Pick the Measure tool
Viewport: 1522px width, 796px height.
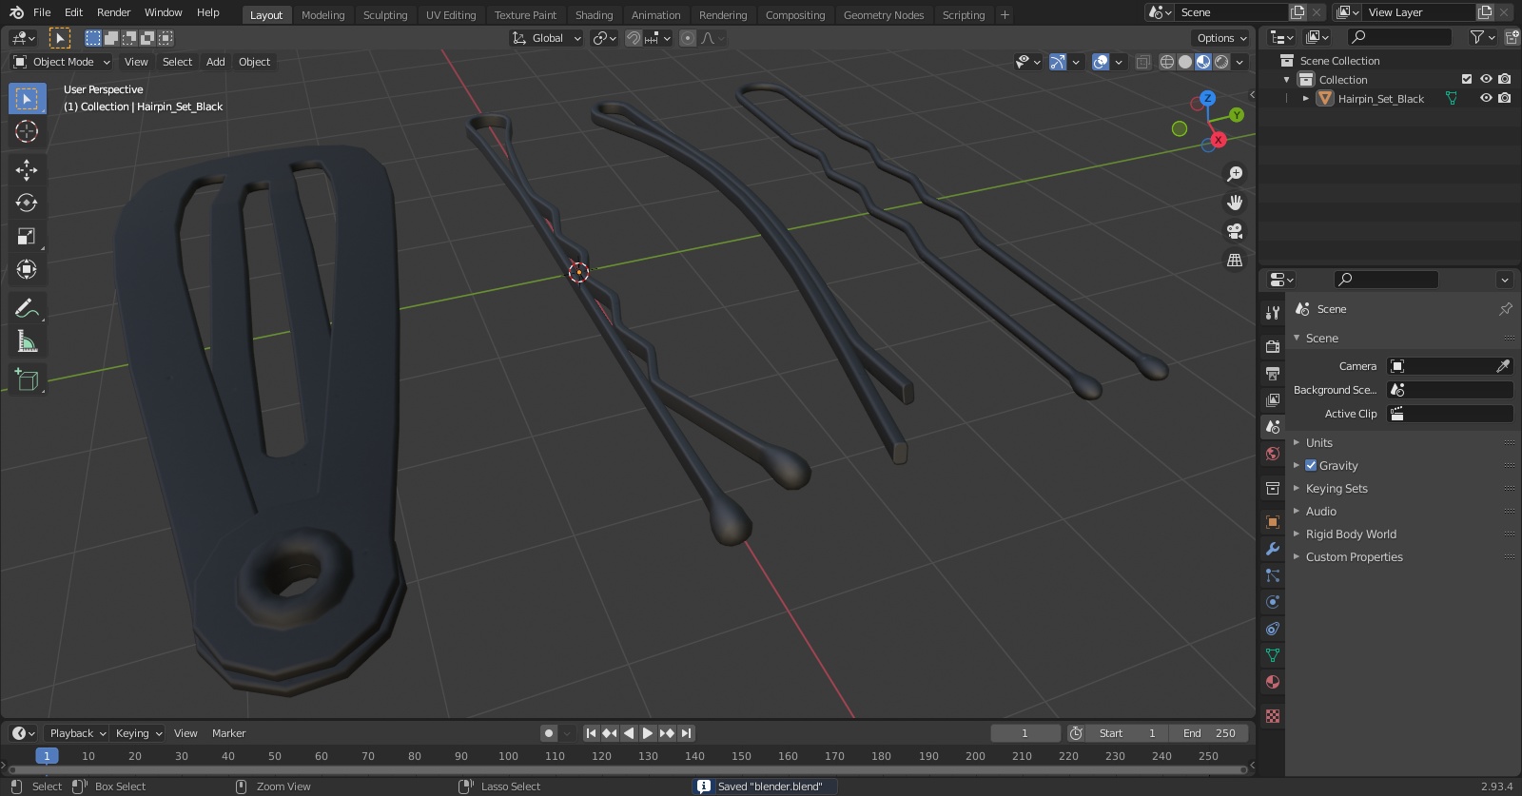point(27,341)
